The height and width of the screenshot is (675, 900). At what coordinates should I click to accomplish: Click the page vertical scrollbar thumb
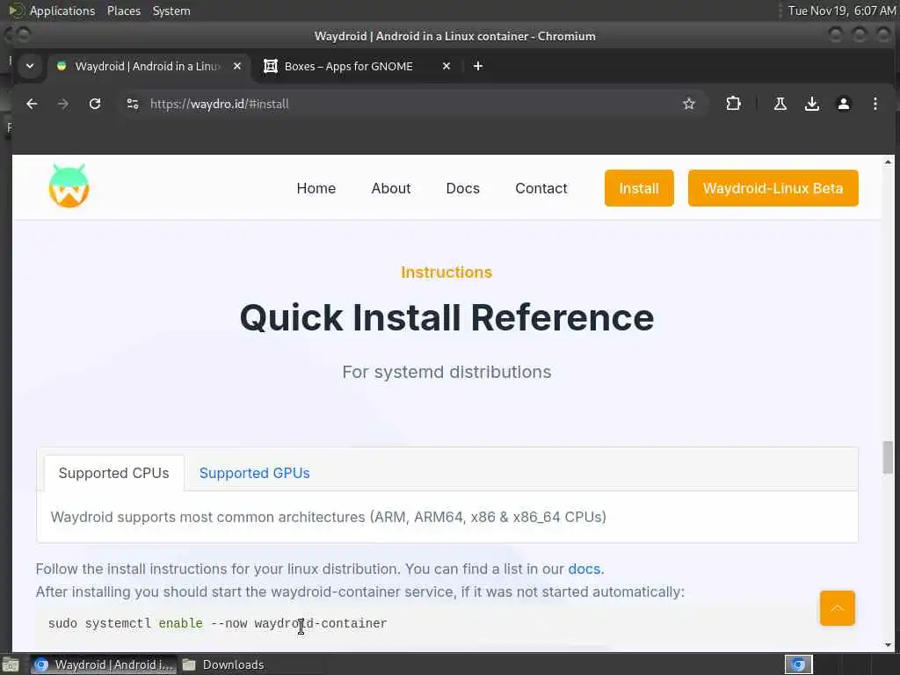point(888,457)
